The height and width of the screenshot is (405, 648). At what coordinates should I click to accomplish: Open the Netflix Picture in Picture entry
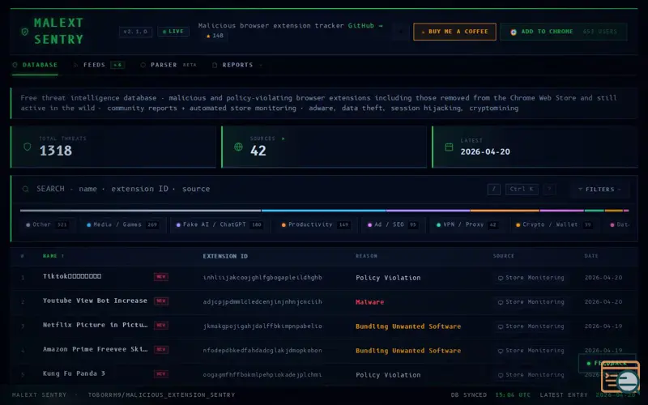pyautogui.click(x=95, y=326)
